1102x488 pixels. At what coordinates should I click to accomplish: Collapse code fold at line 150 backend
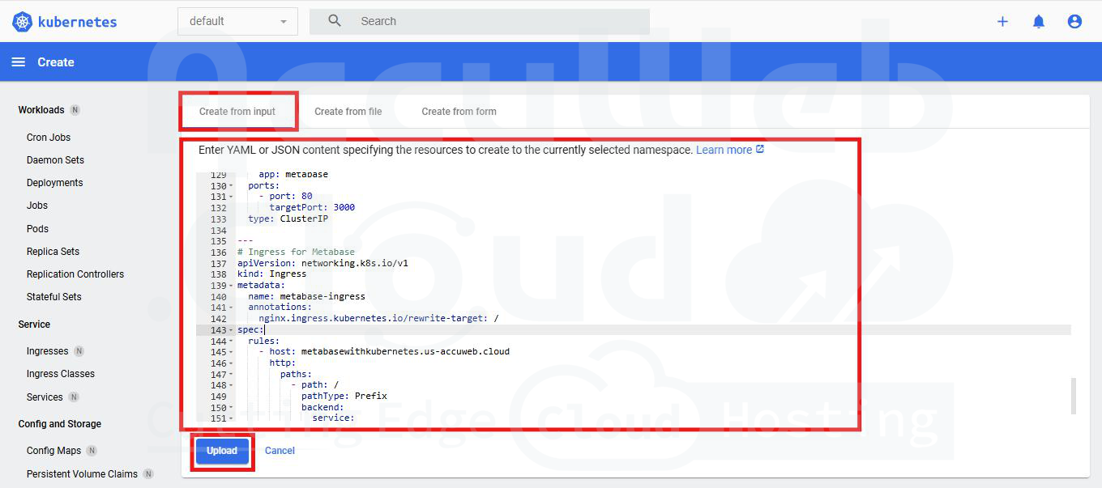point(232,407)
